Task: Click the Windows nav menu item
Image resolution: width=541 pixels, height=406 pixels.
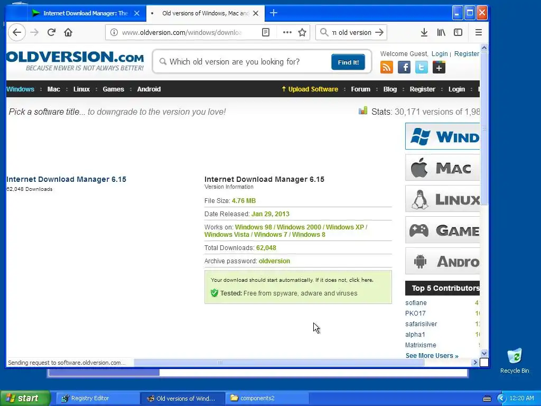Action: [21, 89]
